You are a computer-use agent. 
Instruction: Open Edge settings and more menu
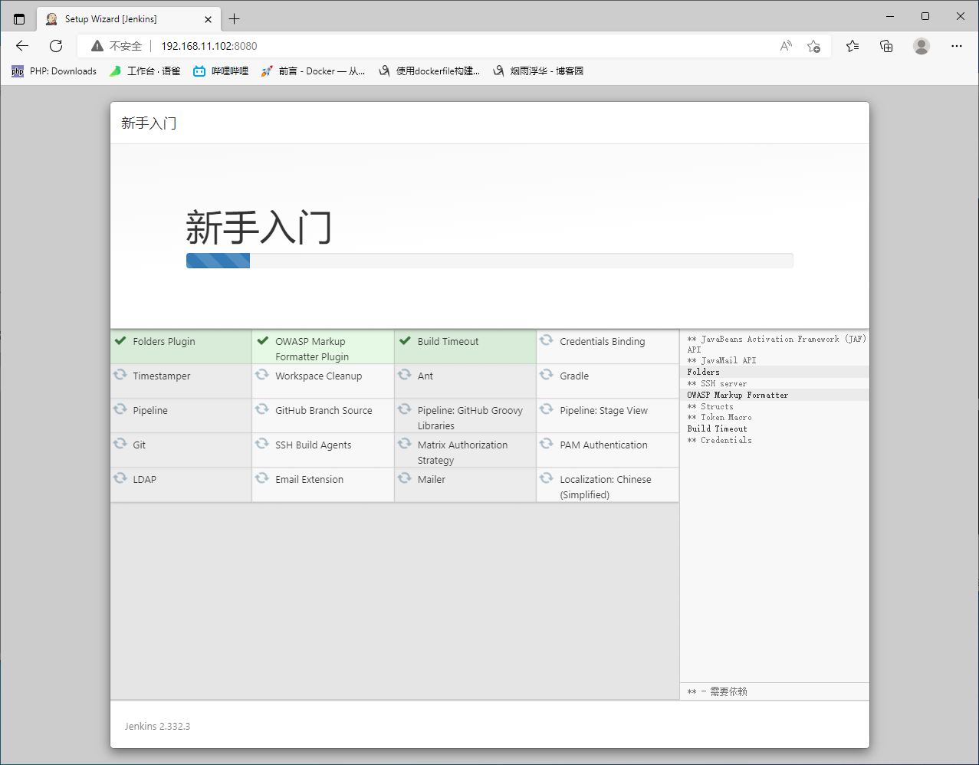click(957, 46)
